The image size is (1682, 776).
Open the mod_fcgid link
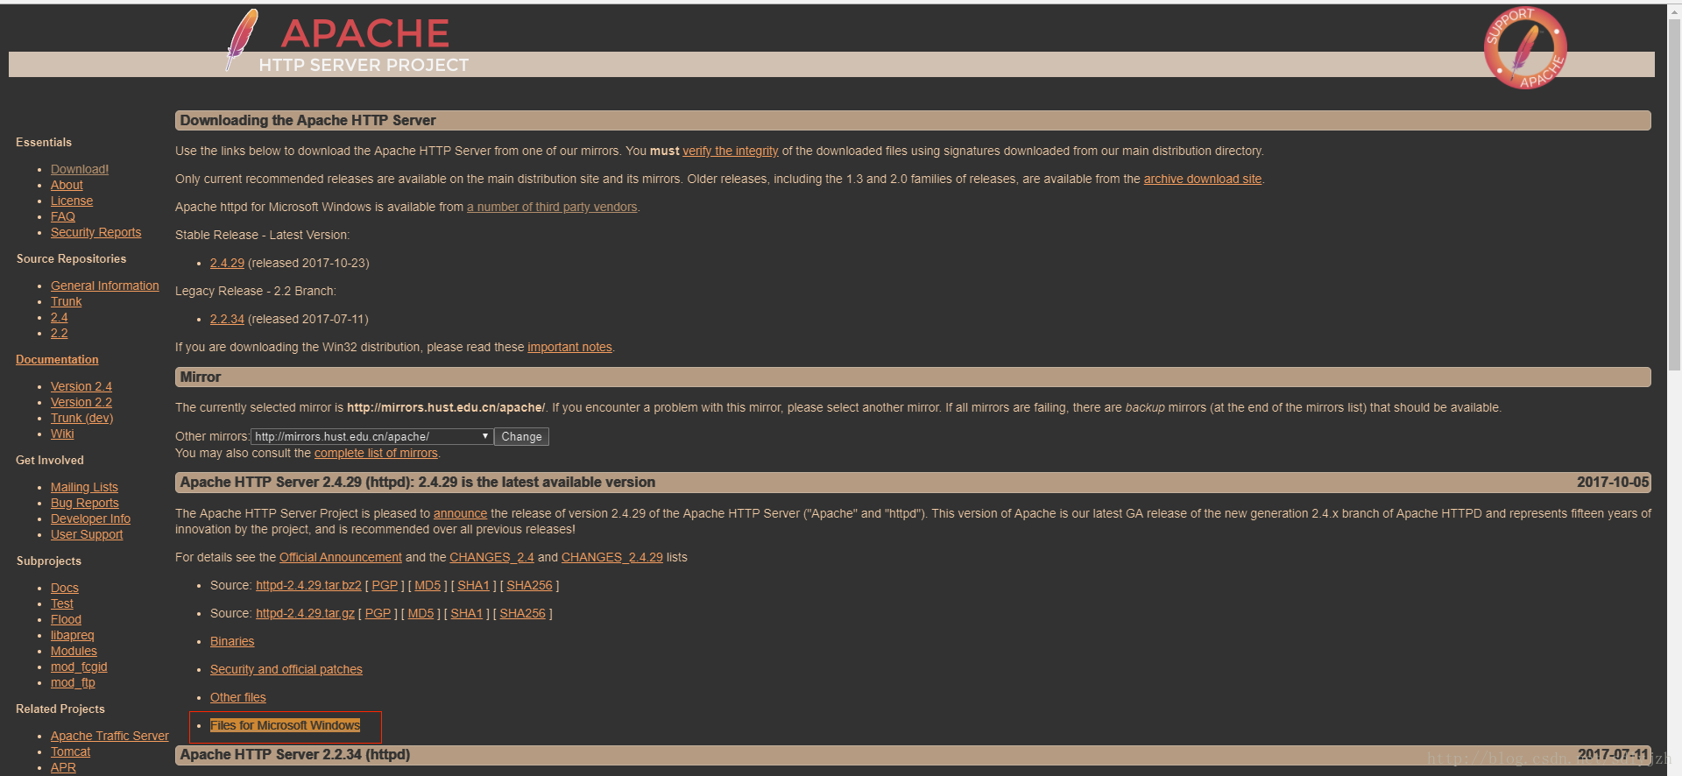[x=79, y=667]
